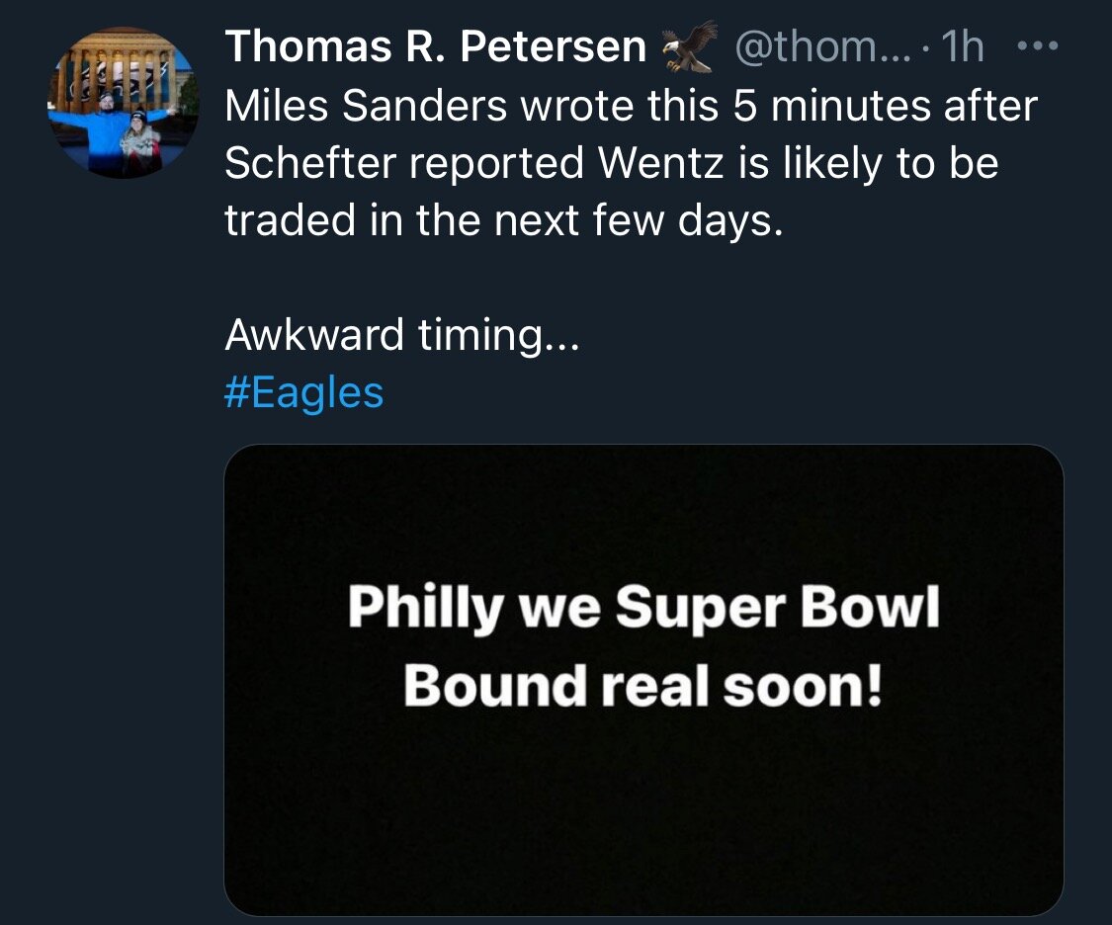Click "Bound real soon!" text in image

tap(642, 686)
